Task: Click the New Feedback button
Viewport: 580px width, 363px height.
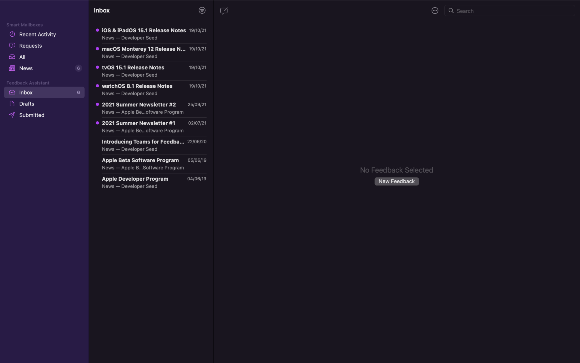Action: pyautogui.click(x=396, y=181)
